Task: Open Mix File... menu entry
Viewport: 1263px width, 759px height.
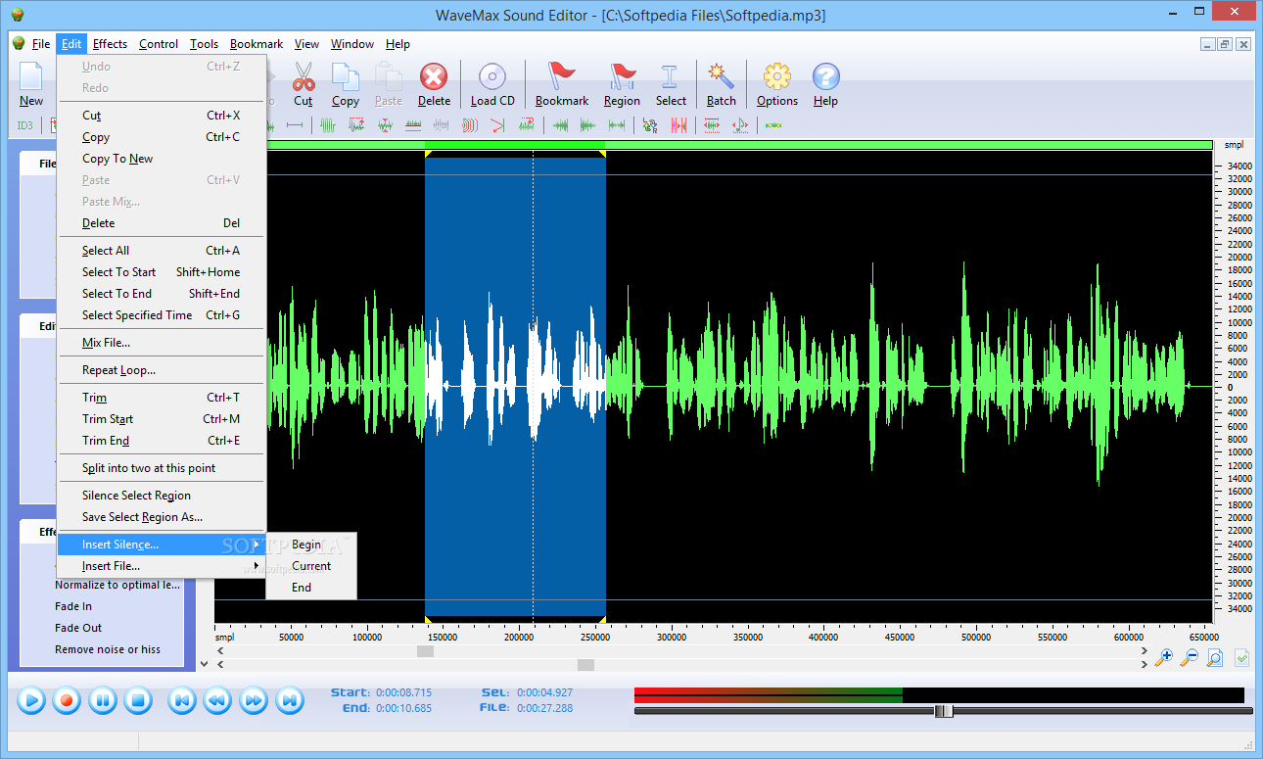Action: pos(162,343)
